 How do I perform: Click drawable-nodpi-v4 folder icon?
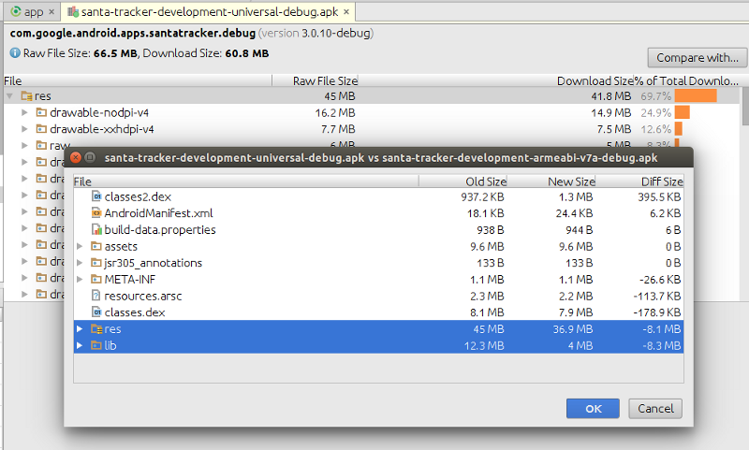(x=41, y=112)
